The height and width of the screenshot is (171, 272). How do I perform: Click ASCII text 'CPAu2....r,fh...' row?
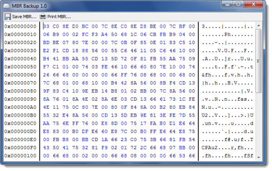point(227,148)
